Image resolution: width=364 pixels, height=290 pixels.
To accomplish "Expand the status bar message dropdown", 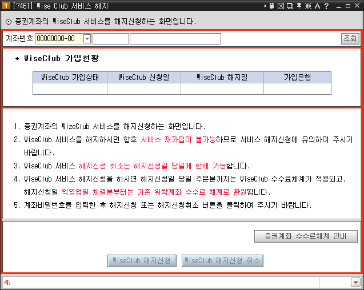I will tap(355, 283).
